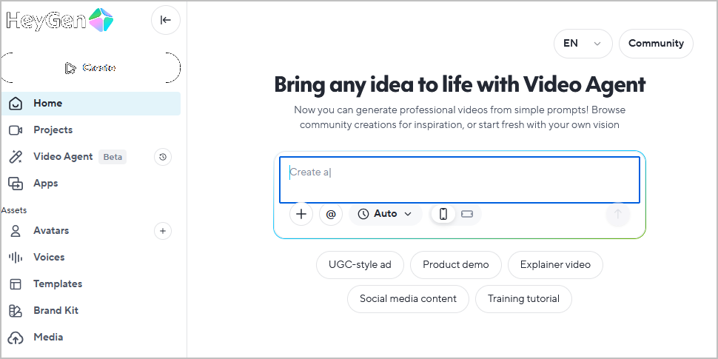Expand the Auto duration dropdown
This screenshot has width=718, height=359.
(385, 214)
